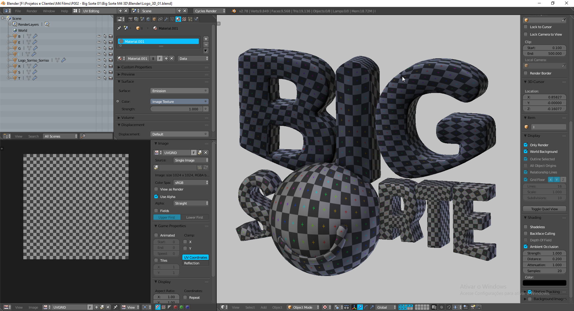This screenshot has height=311, width=574.
Task: Adjust the emission Strength slider
Action: [x=176, y=109]
